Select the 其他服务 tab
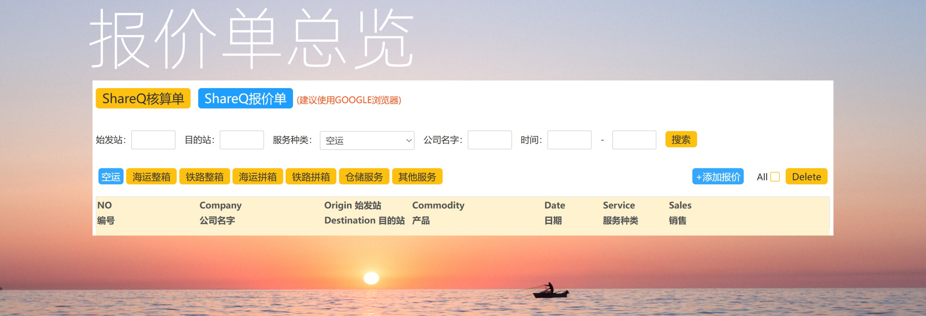The width and height of the screenshot is (926, 316). pos(417,176)
